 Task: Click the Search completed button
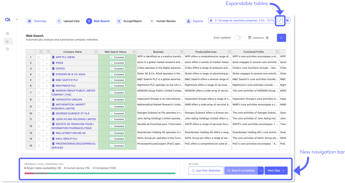[241, 170]
